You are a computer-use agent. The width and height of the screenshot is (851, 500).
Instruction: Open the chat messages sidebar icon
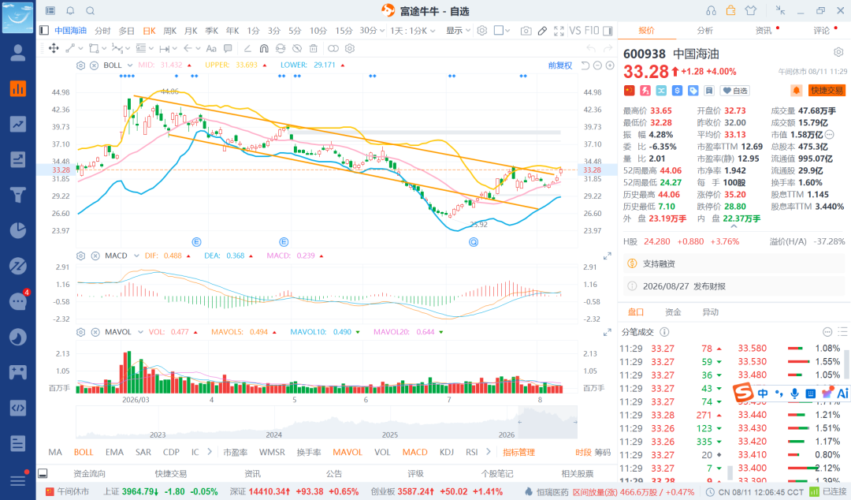(x=18, y=301)
